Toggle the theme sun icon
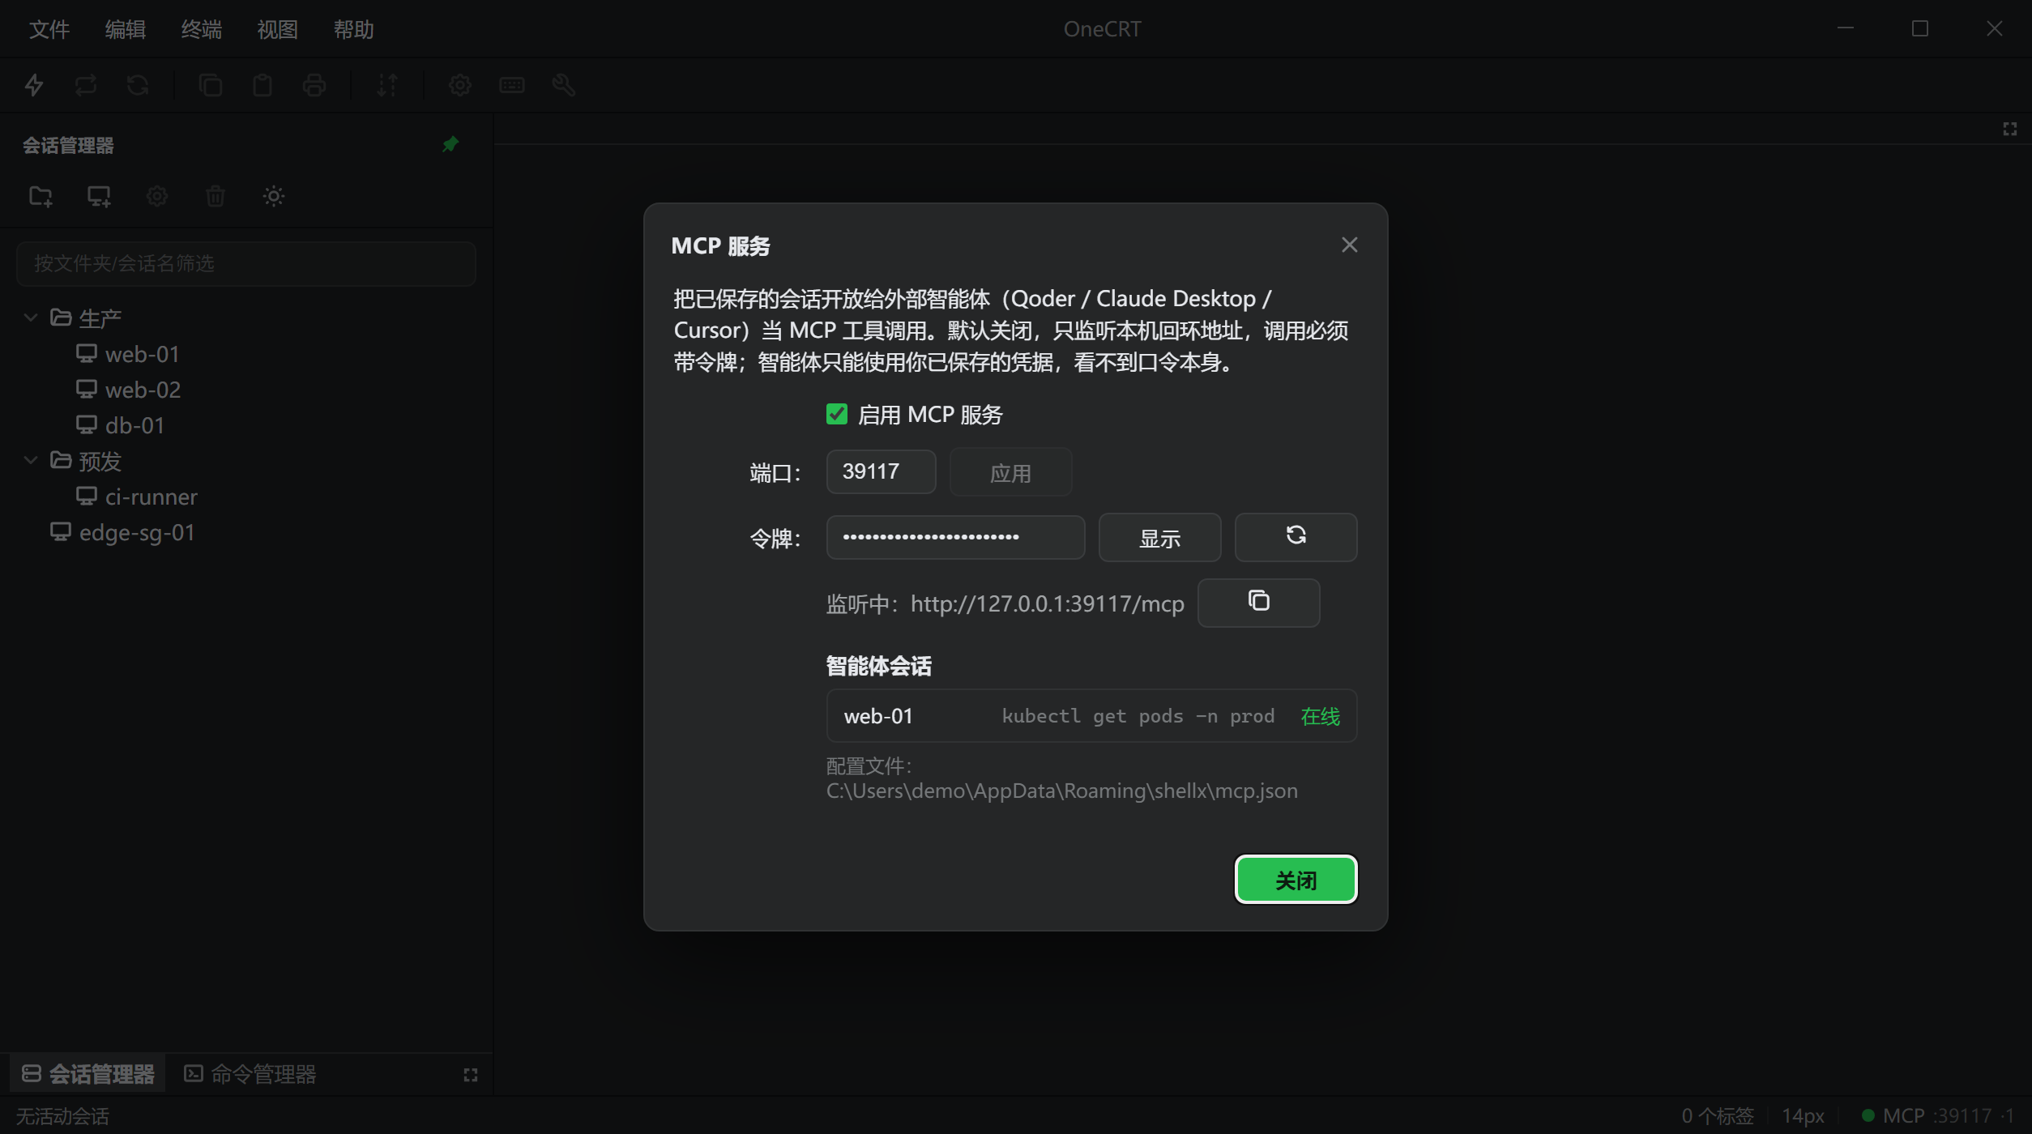The height and width of the screenshot is (1134, 2032). coord(274,196)
